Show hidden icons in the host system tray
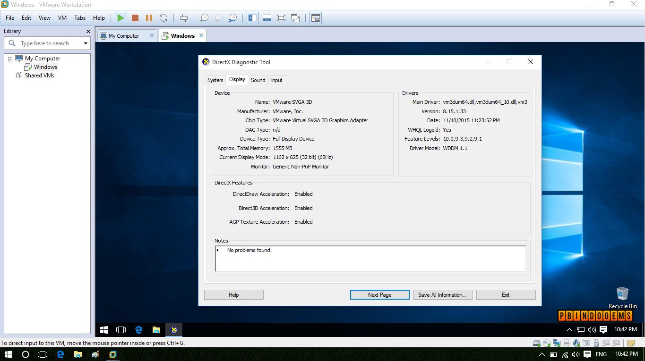This screenshot has height=361, width=645. pos(542,354)
